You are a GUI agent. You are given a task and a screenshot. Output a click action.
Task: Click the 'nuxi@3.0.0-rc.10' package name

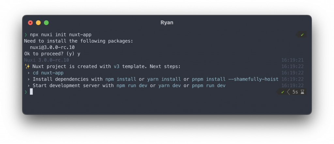pyautogui.click(x=52, y=47)
